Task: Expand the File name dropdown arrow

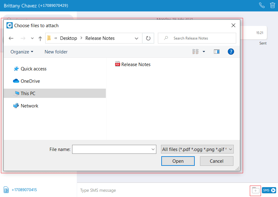Action: pyautogui.click(x=153, y=149)
